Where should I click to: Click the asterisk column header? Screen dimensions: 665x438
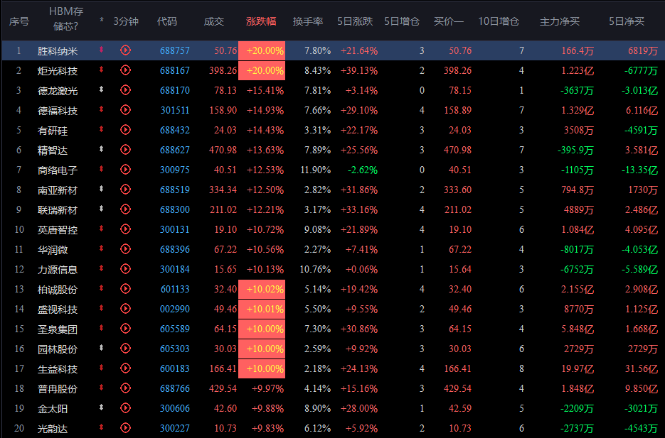click(102, 21)
